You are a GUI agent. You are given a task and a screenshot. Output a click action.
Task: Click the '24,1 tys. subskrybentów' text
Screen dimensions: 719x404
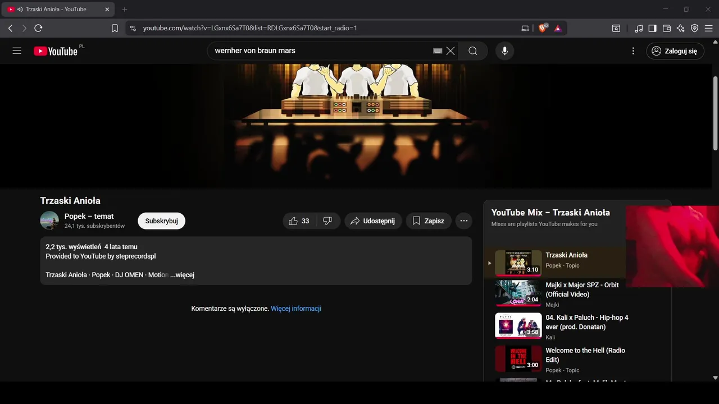point(94,226)
